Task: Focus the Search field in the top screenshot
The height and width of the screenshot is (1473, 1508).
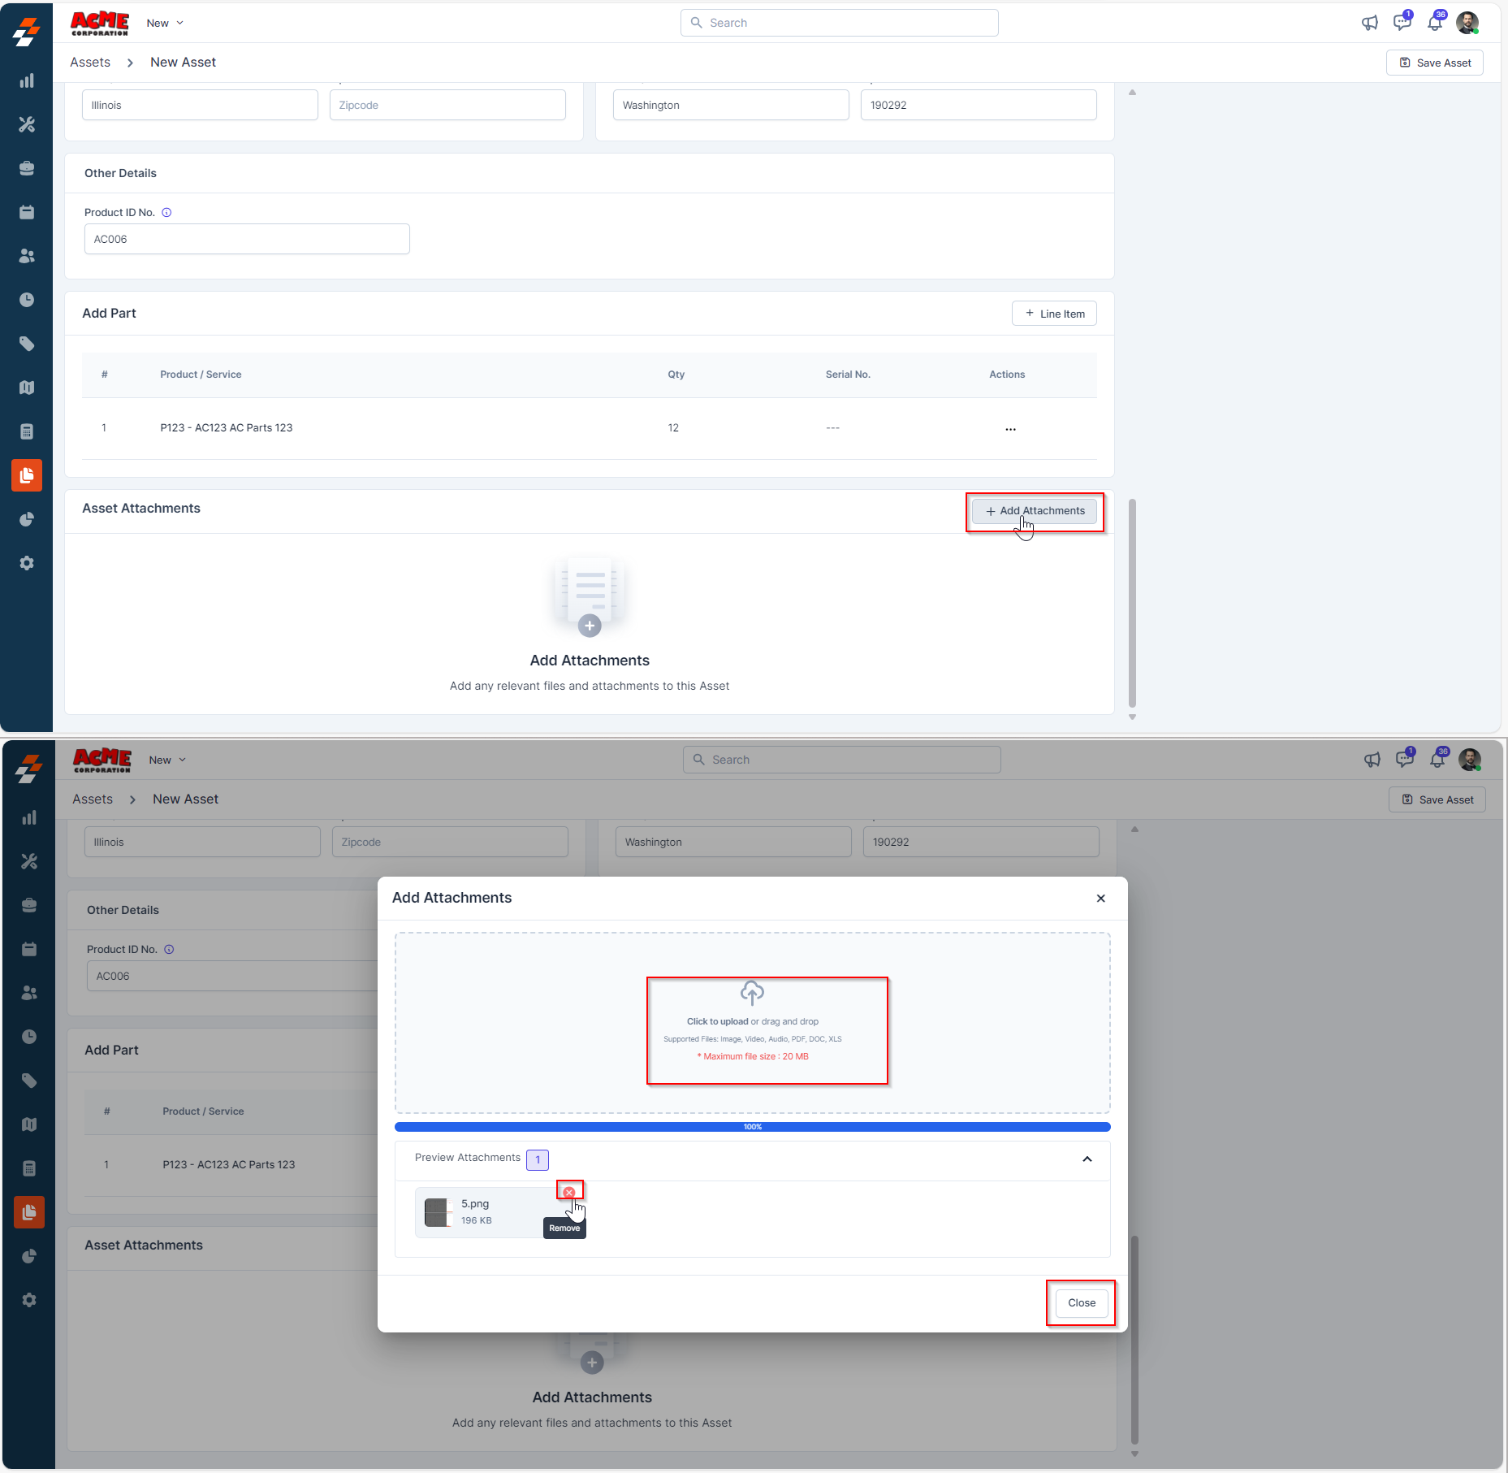Action: tap(840, 23)
